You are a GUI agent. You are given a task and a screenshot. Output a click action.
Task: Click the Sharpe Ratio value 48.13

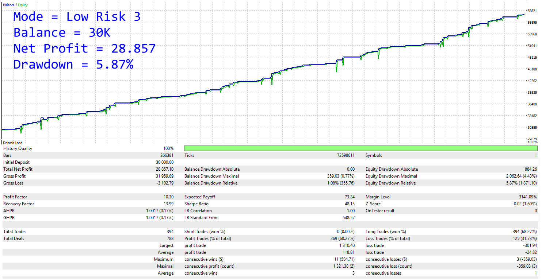pos(350,204)
